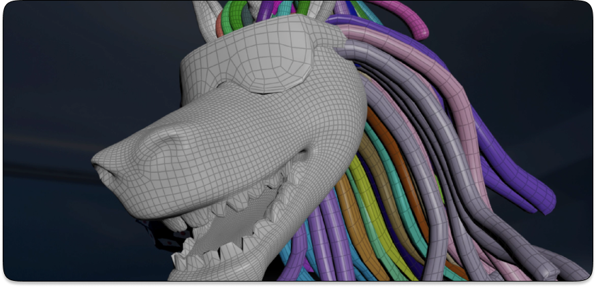Image resolution: width=596 pixels, height=287 pixels.
Task: Click the wireframe creature head render image
Action: [x=298, y=141]
